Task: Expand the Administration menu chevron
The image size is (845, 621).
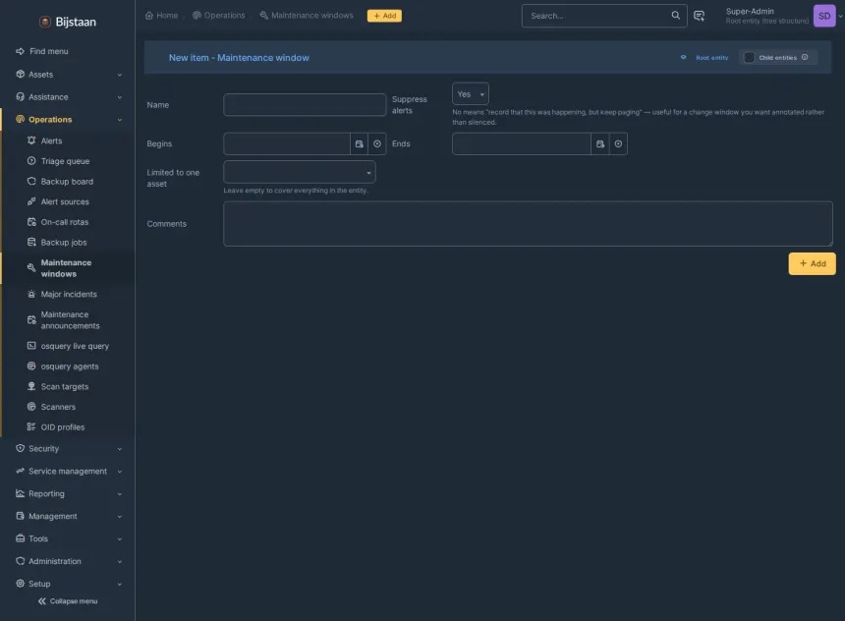Action: (120, 561)
